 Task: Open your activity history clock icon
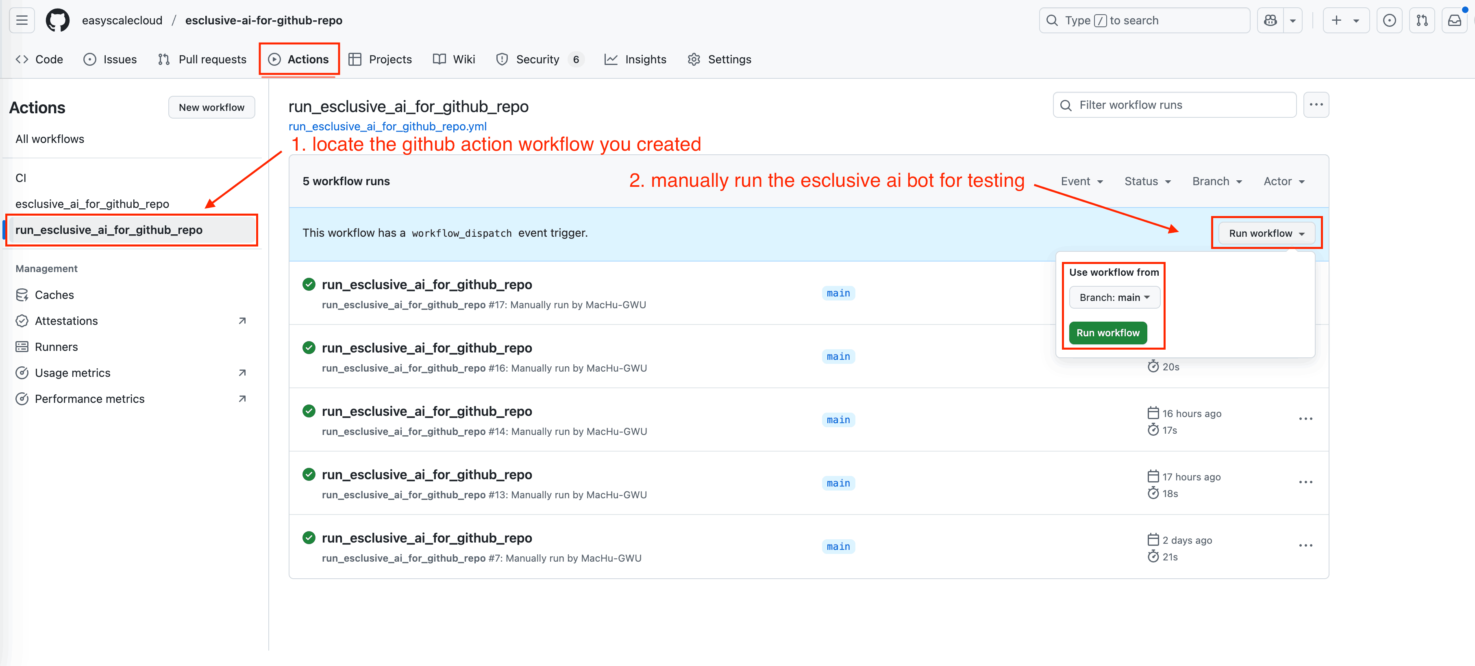1390,20
